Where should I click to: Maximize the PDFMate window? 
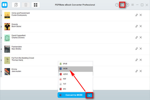point(142,5)
